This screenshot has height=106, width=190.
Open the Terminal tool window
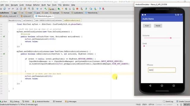(57, 101)
